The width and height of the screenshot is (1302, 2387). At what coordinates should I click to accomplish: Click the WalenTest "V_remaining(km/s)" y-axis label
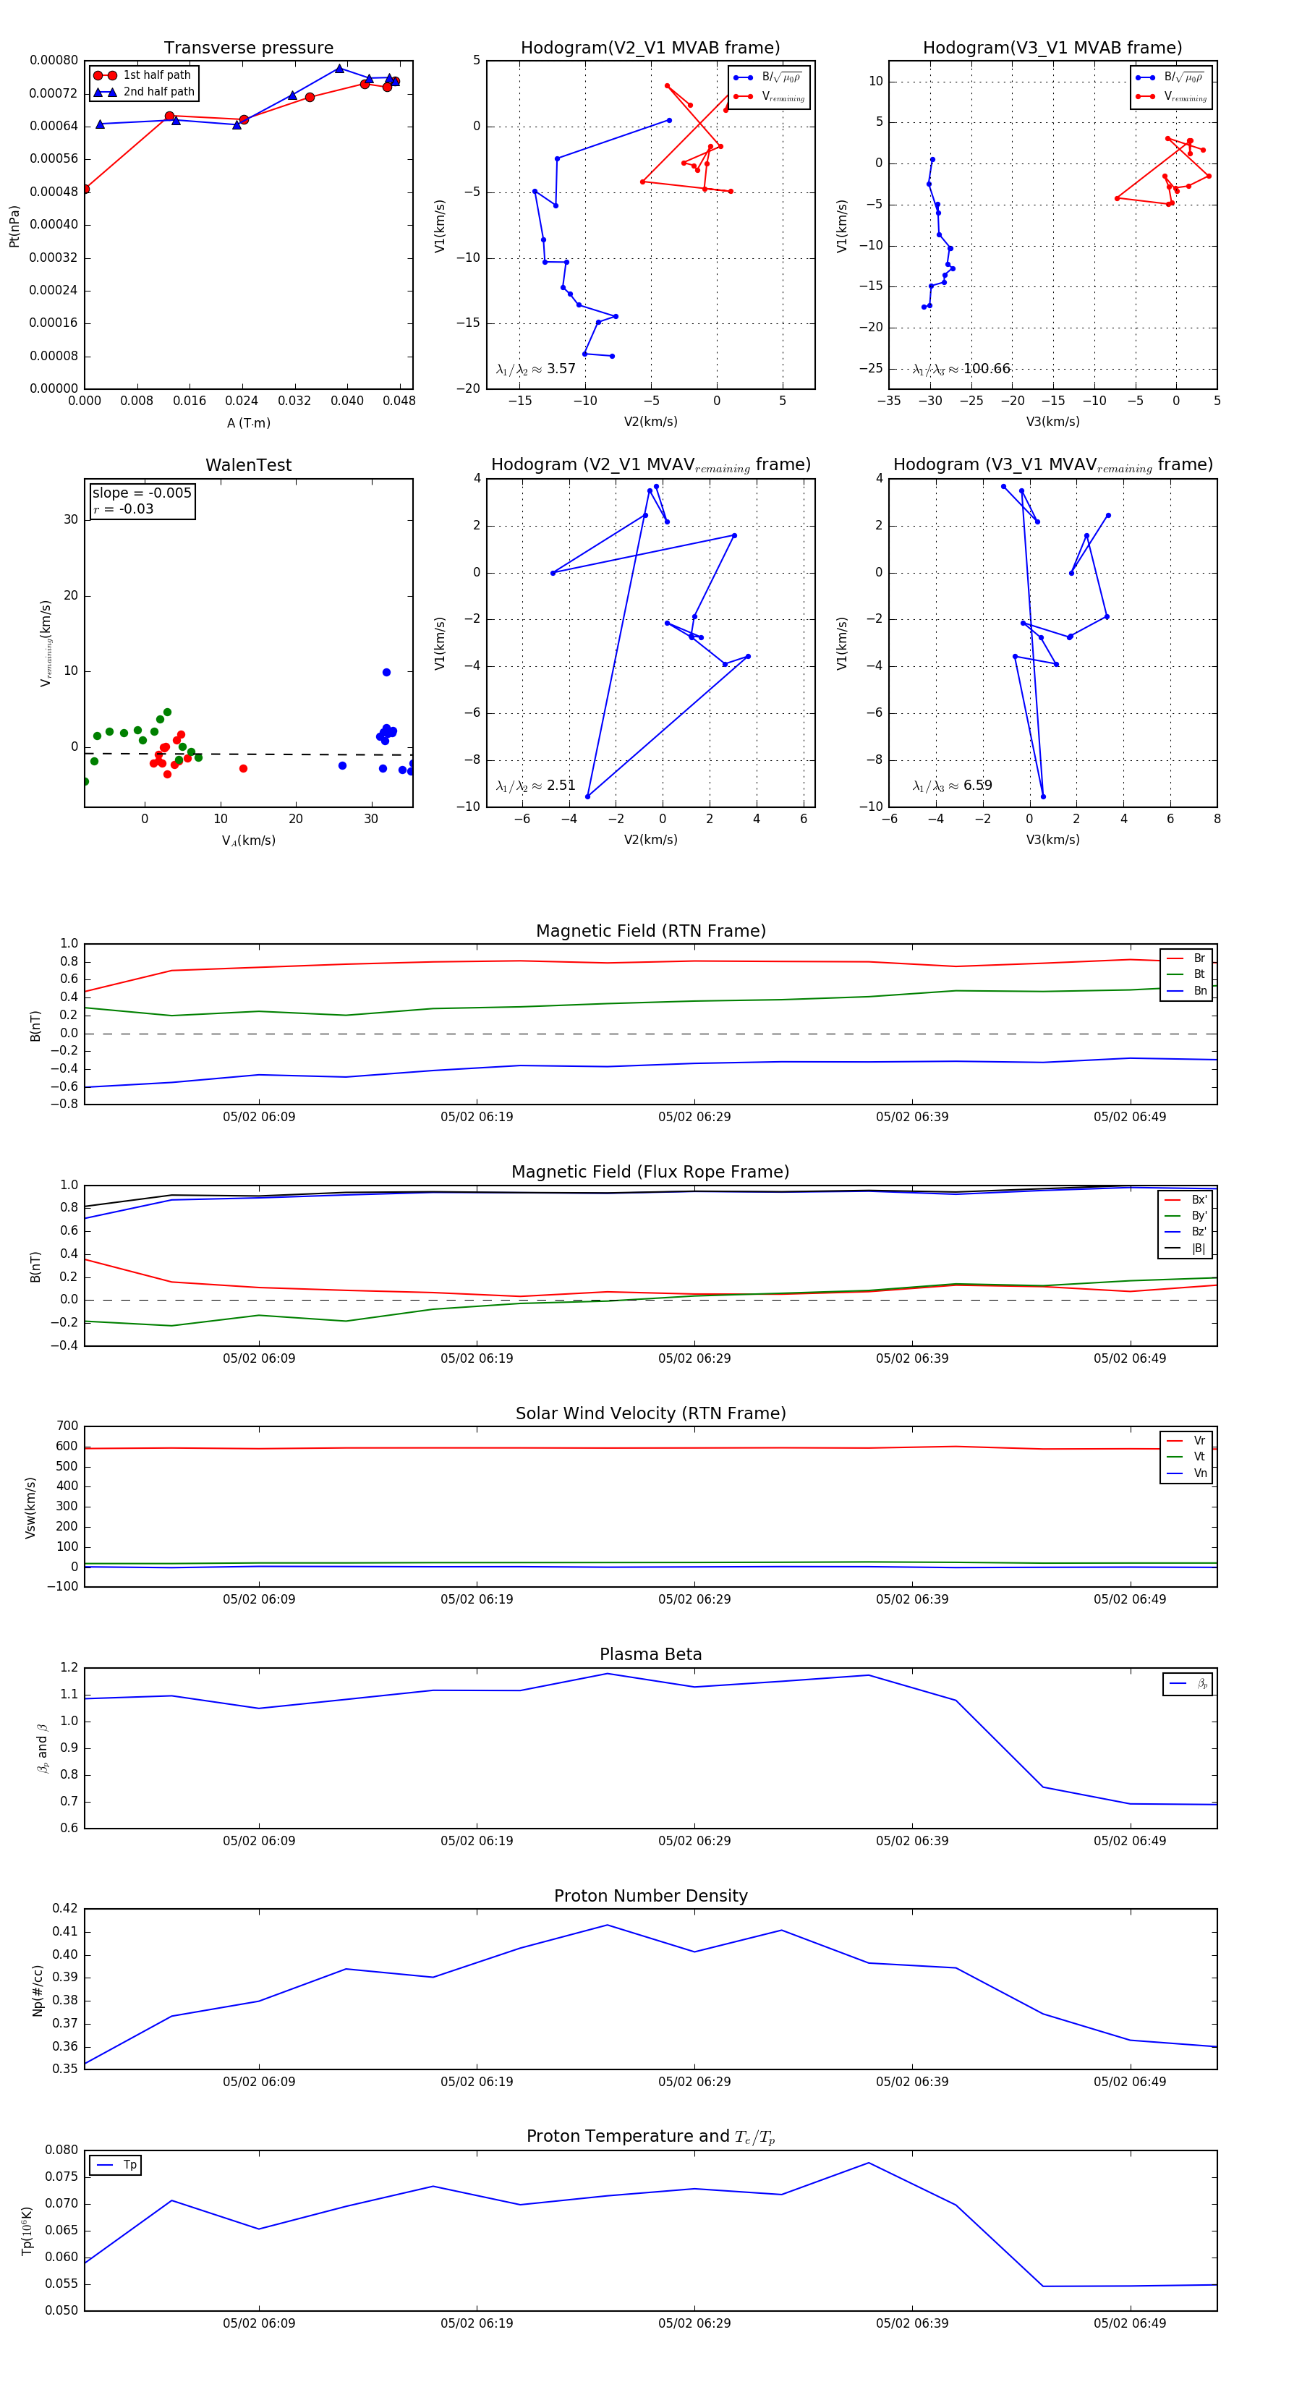click(46, 643)
